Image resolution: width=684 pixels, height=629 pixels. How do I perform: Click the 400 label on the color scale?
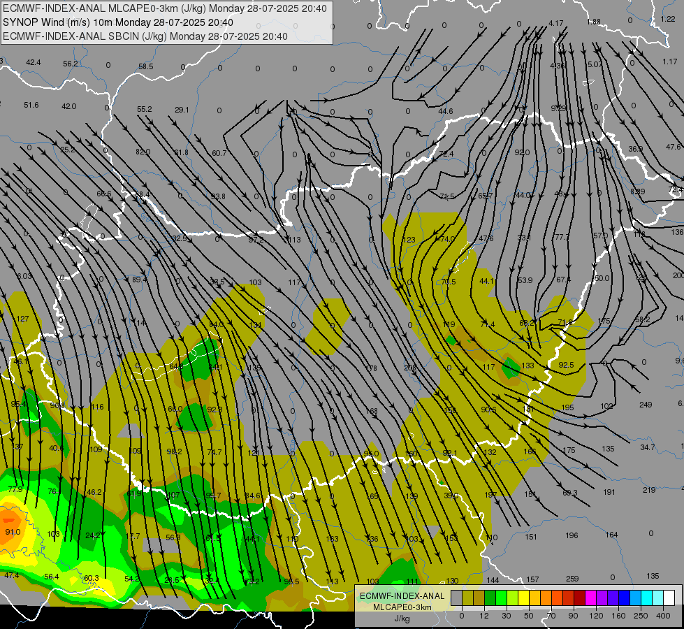pyautogui.click(x=663, y=616)
